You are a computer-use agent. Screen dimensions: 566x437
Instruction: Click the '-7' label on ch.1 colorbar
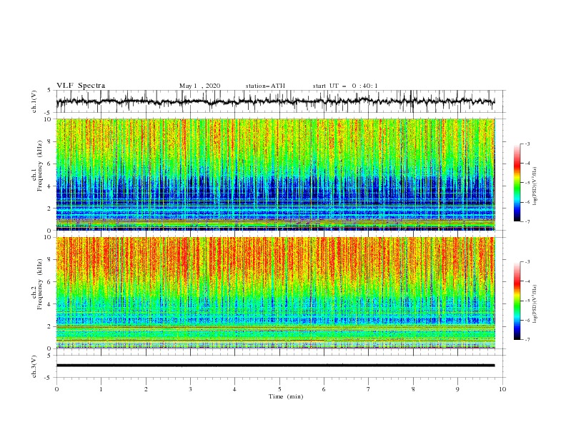(x=527, y=221)
